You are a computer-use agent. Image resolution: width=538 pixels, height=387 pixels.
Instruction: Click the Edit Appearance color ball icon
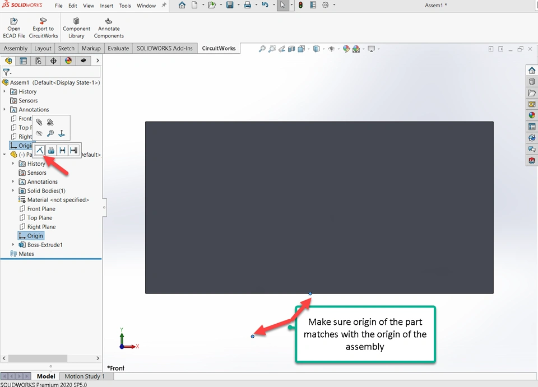(346, 49)
